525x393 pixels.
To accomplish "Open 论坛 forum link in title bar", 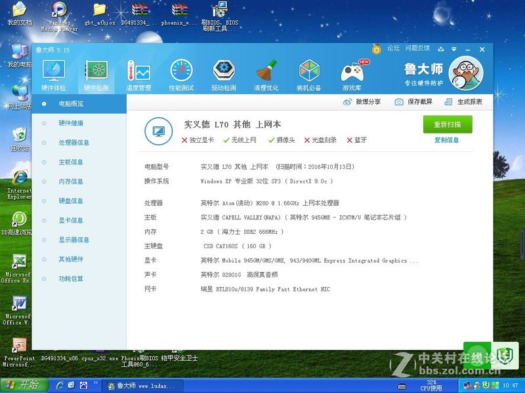I will click(x=394, y=48).
